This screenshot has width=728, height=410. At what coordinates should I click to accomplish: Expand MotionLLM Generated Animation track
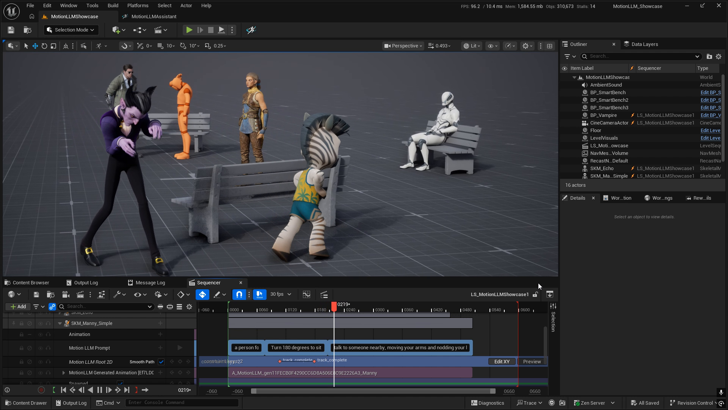pos(63,373)
